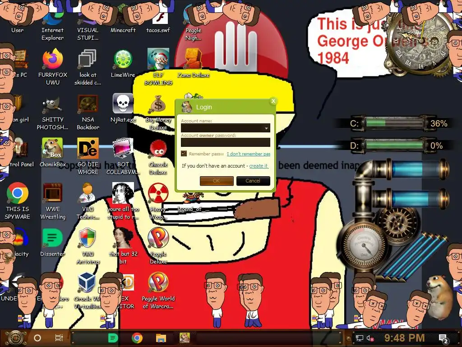Open the BOT COLLABVM icon
This screenshot has width=462, height=347.
point(123,148)
